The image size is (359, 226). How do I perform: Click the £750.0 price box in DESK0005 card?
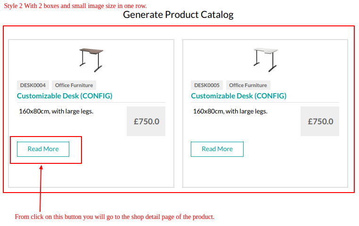(320, 121)
